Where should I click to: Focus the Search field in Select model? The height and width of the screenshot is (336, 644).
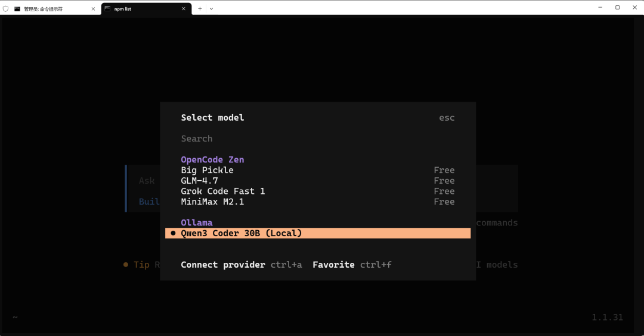(197, 139)
